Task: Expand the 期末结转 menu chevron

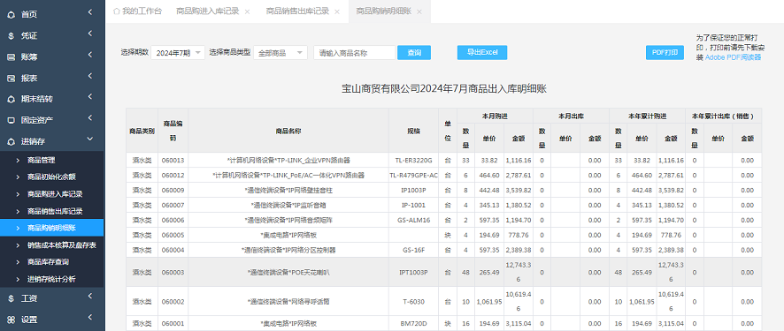Action: pos(89,97)
